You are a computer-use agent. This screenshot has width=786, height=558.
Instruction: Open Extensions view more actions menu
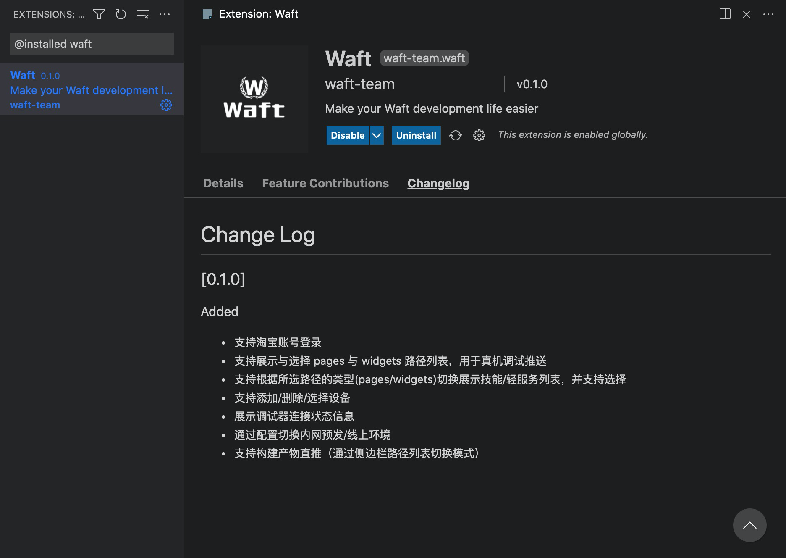[165, 14]
